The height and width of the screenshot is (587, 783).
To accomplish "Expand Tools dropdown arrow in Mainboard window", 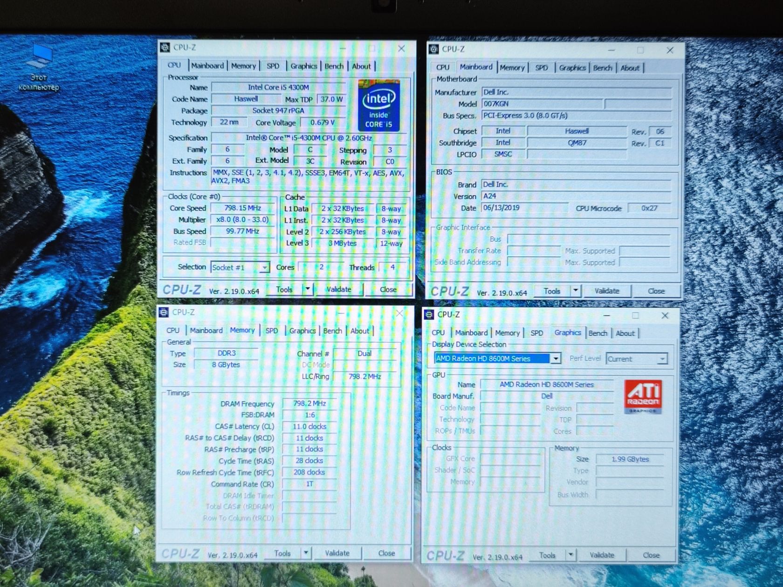I will click(x=576, y=291).
